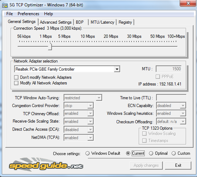Close the SG TCP Optimizer window
The width and height of the screenshot is (197, 177).
pyautogui.click(x=188, y=3)
